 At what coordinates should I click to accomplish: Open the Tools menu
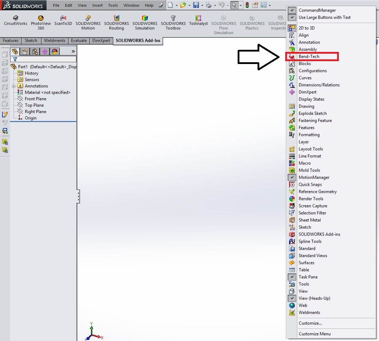[113, 5]
